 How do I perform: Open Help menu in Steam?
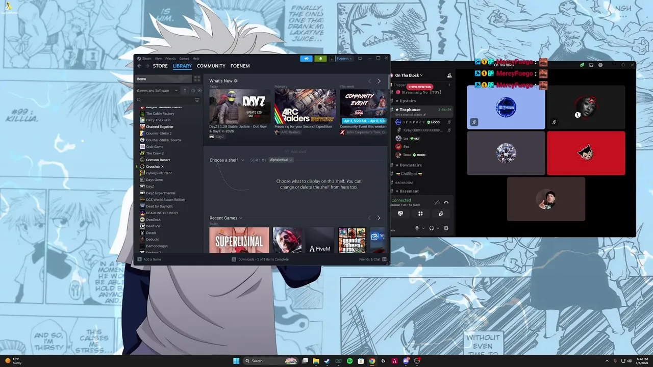(196, 59)
